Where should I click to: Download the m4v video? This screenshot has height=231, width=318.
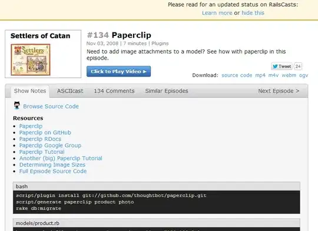click(x=273, y=75)
